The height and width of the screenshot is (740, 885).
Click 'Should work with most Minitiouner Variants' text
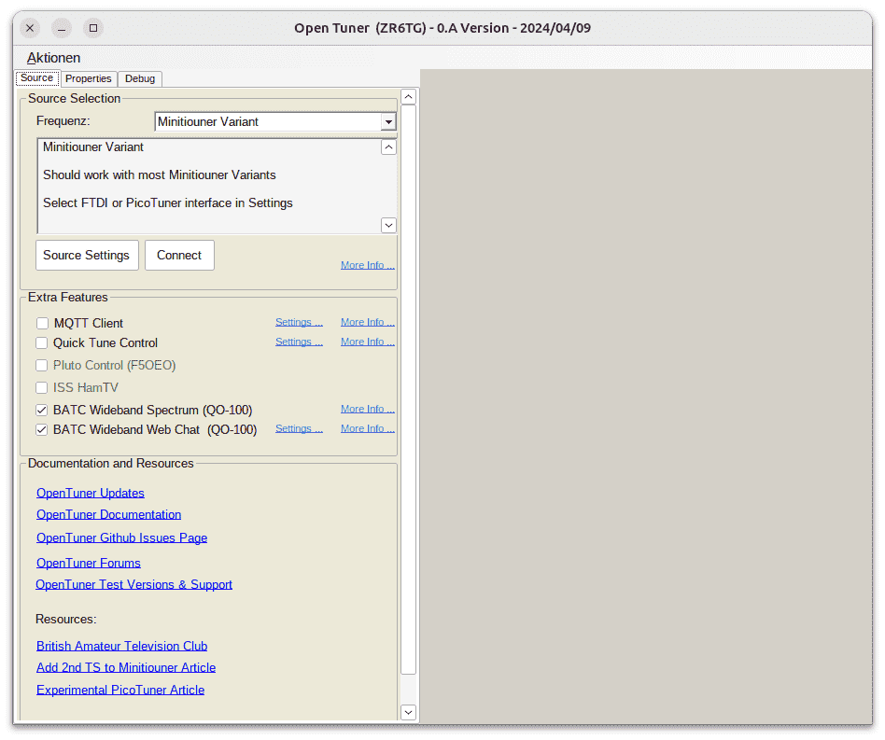click(x=159, y=175)
